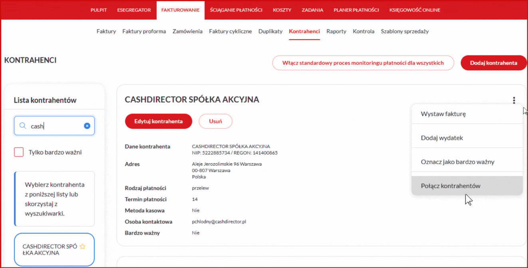The height and width of the screenshot is (268, 528).
Task: Go to Zamówienia section
Action: tap(187, 31)
